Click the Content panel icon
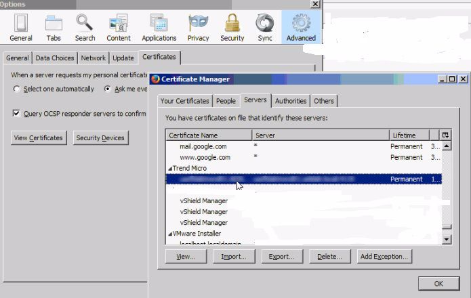471x298 pixels. click(x=119, y=24)
